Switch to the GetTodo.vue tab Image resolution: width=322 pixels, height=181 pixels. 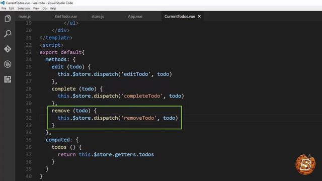(66, 17)
